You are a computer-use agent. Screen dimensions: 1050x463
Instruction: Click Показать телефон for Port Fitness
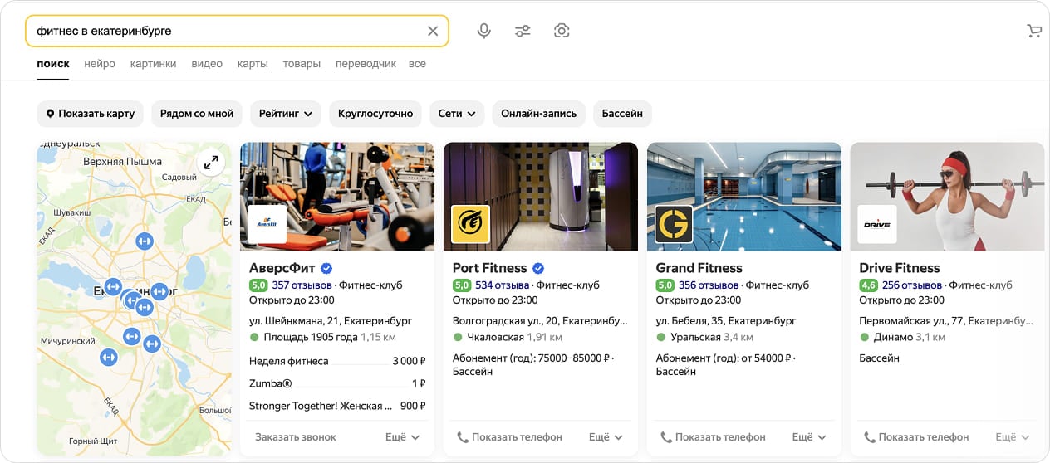tap(509, 436)
